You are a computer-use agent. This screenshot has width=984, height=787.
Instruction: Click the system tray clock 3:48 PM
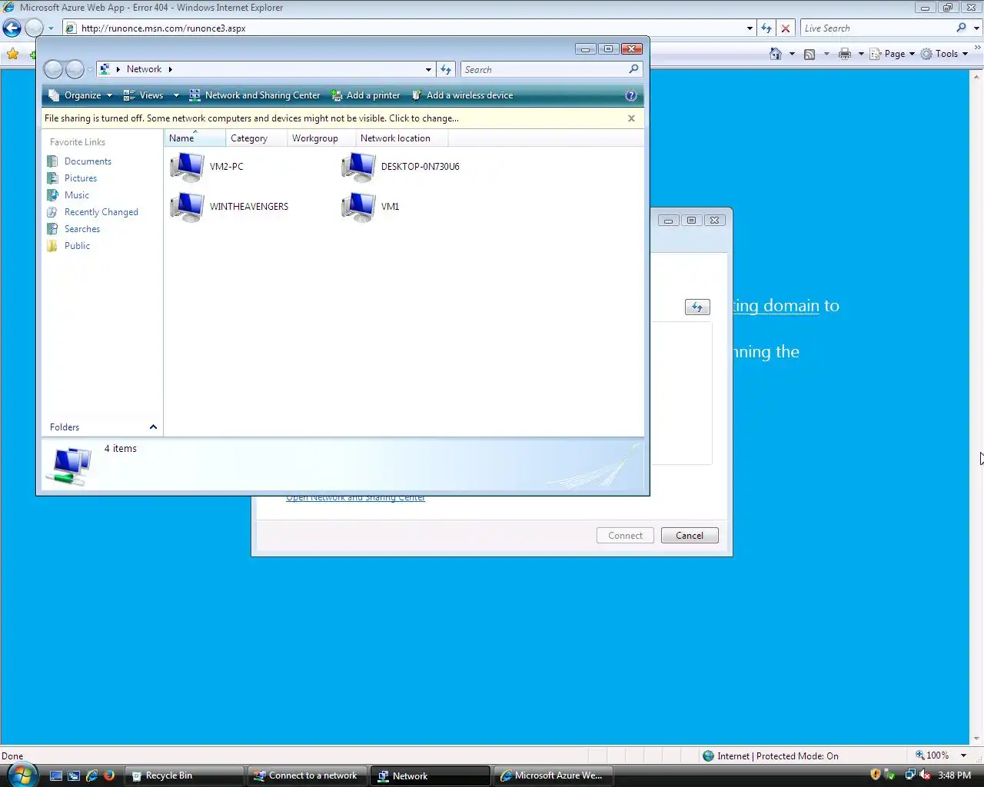(954, 775)
